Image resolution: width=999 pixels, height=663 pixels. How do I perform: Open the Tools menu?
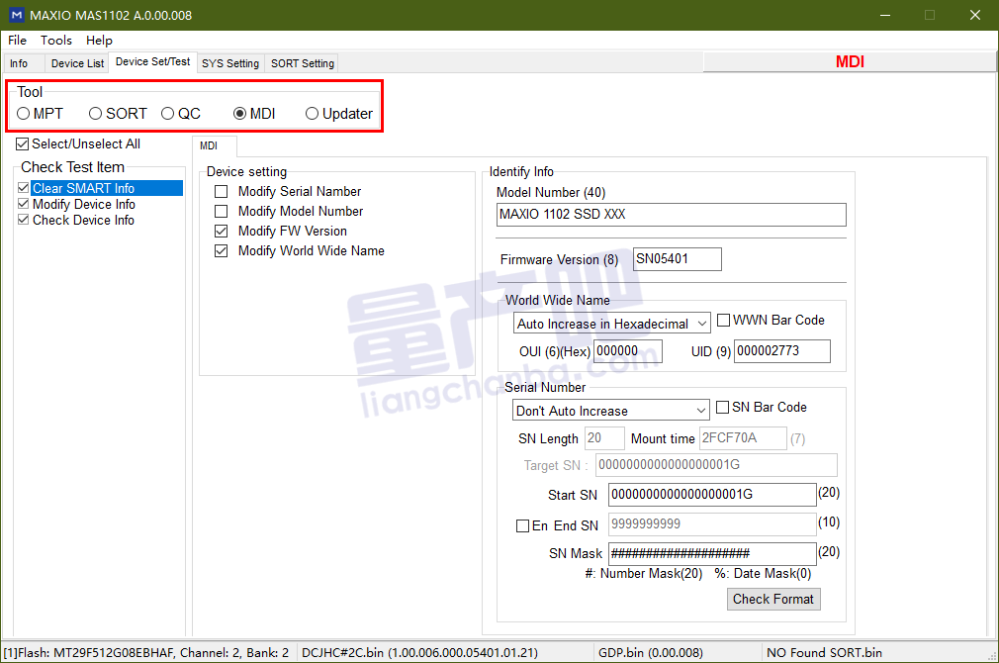tap(56, 41)
